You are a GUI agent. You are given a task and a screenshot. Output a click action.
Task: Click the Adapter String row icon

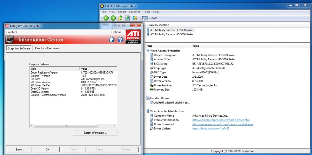(152, 59)
